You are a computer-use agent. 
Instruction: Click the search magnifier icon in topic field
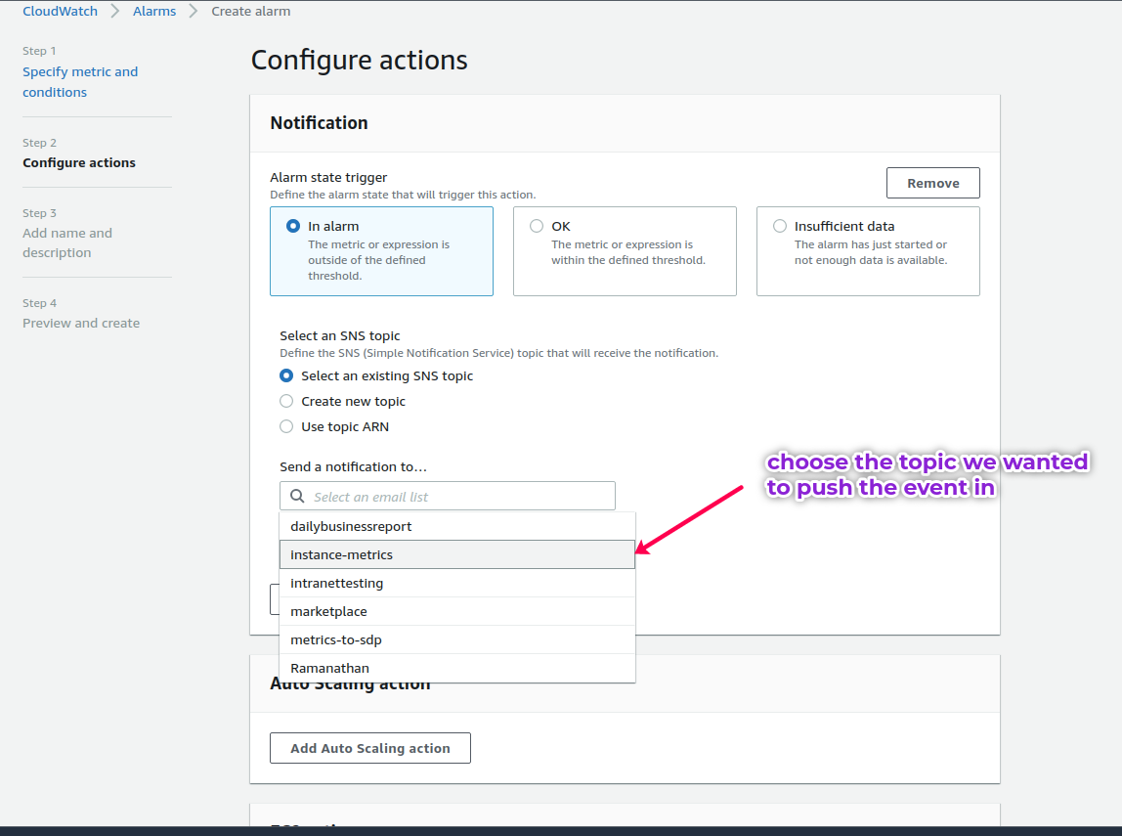tap(298, 497)
